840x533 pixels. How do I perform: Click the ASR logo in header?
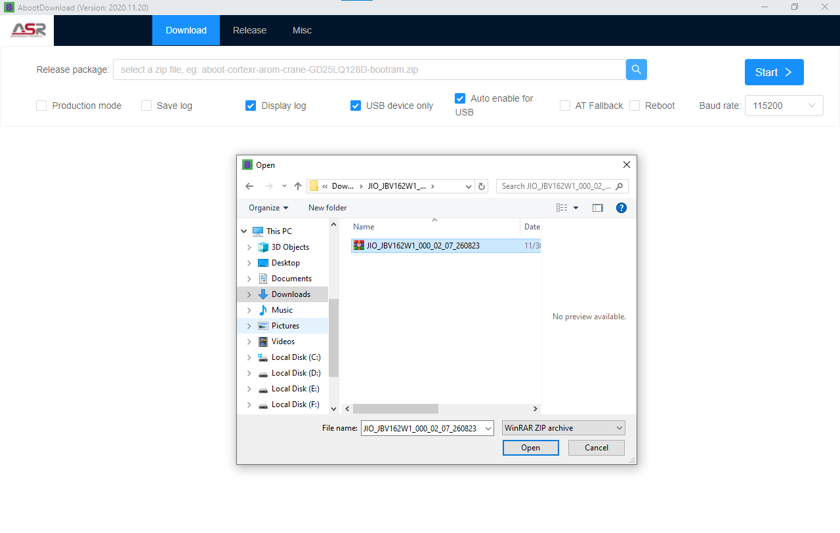click(x=28, y=30)
